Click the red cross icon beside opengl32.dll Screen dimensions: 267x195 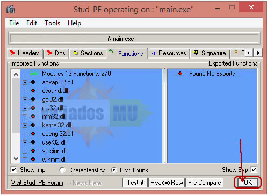(33, 134)
